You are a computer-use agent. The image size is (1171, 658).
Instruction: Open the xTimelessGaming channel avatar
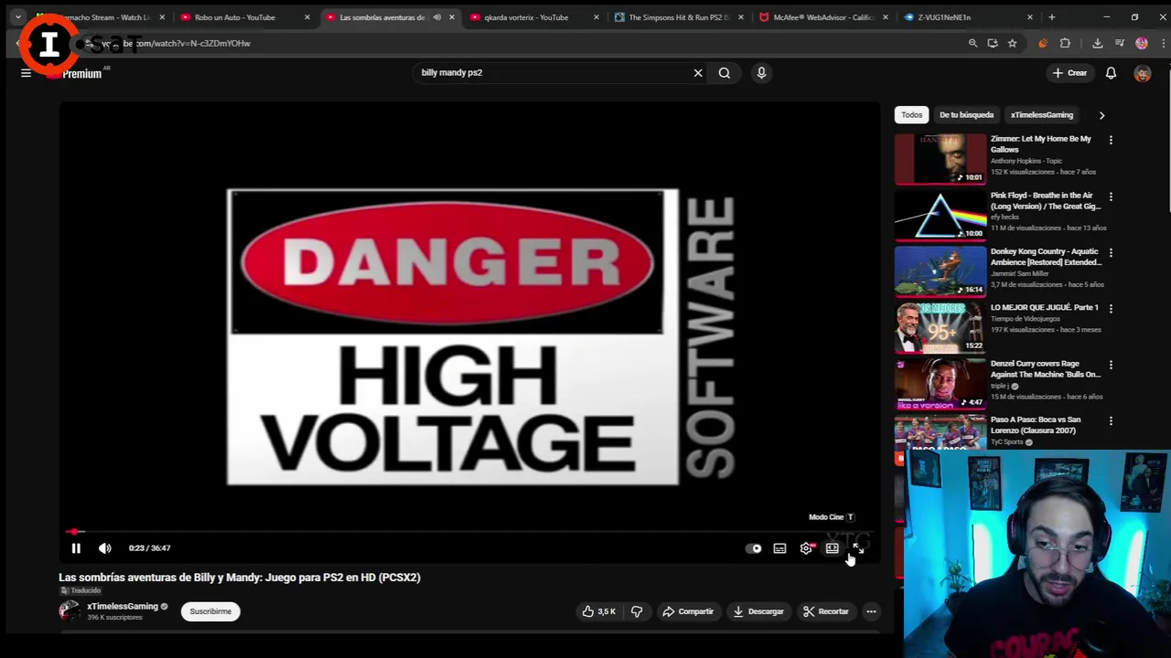click(x=70, y=611)
